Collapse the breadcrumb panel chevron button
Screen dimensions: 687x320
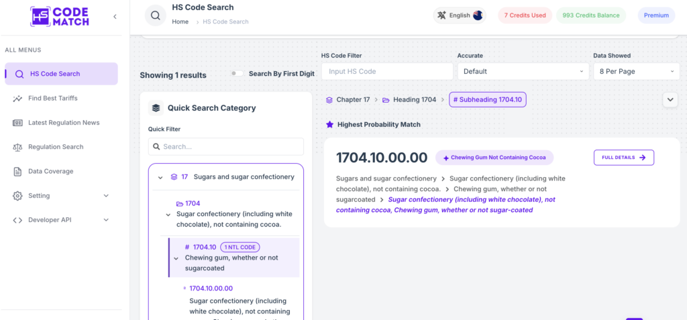pos(670,100)
